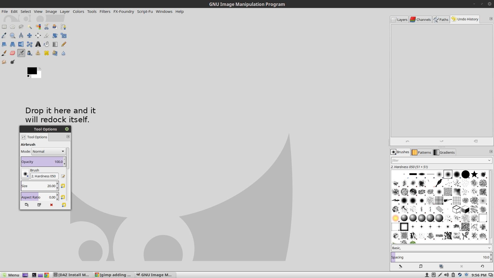Viewport: 494px width, 278px height.
Task: Choose the Smudge tool
Action: pos(4,62)
